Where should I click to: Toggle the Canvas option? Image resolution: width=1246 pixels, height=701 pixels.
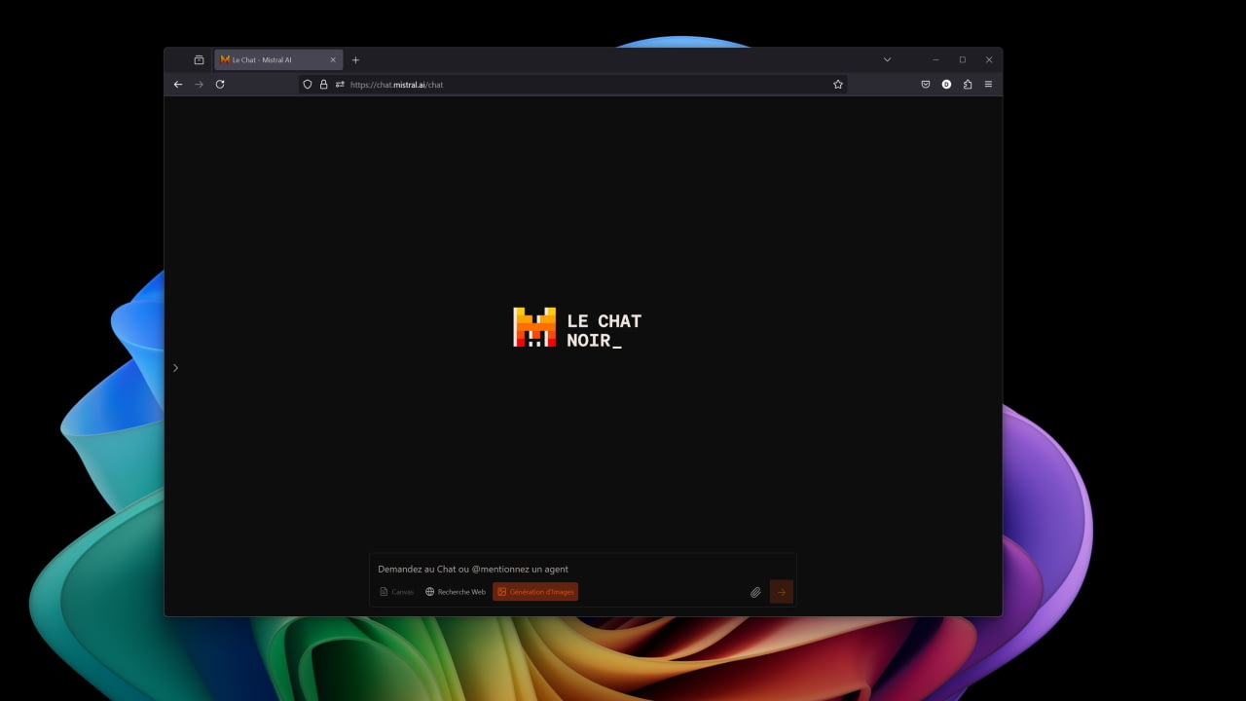click(x=396, y=592)
